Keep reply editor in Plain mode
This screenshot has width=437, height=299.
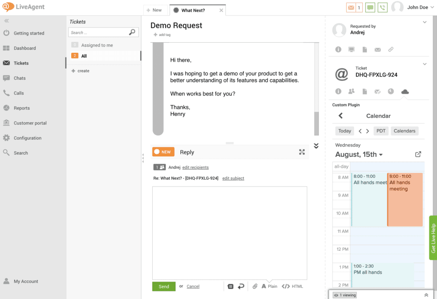click(x=270, y=286)
